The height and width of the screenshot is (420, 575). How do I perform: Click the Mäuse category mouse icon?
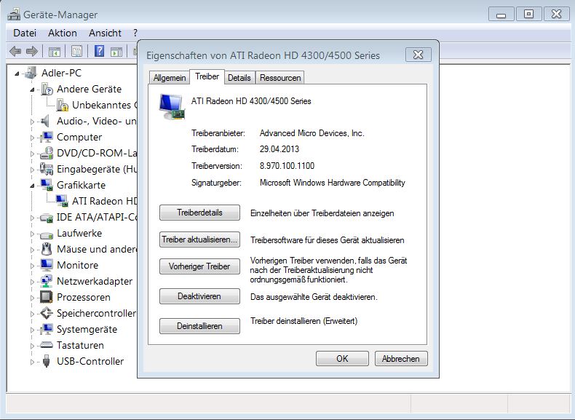pyautogui.click(x=47, y=249)
